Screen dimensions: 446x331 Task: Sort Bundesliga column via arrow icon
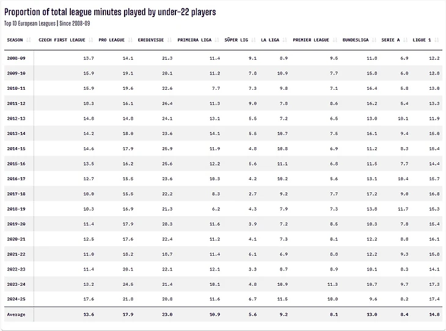click(374, 40)
